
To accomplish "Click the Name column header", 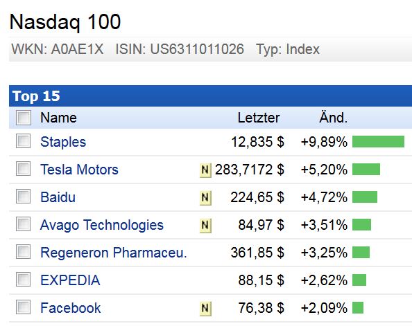I will (x=58, y=118).
